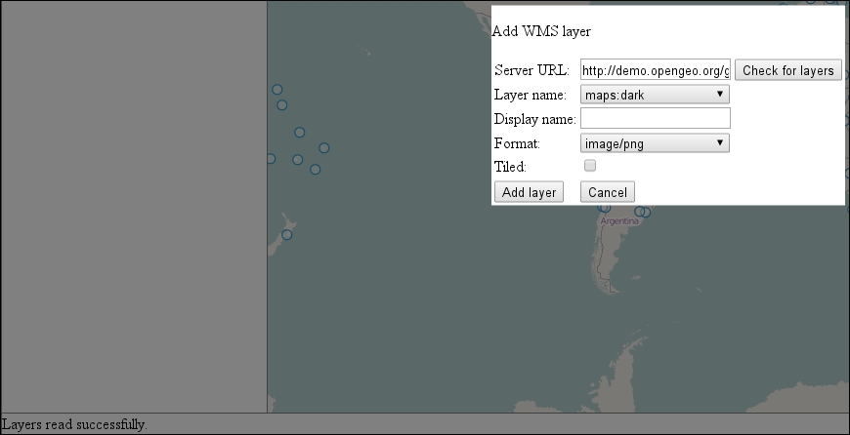Expand the Format image/png dropdown
Viewport: 850px width, 435px height.
pos(655,143)
